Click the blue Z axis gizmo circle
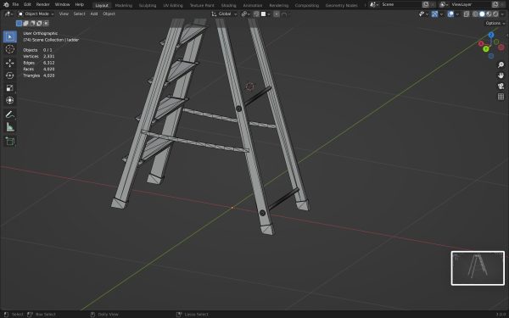 pos(491,35)
